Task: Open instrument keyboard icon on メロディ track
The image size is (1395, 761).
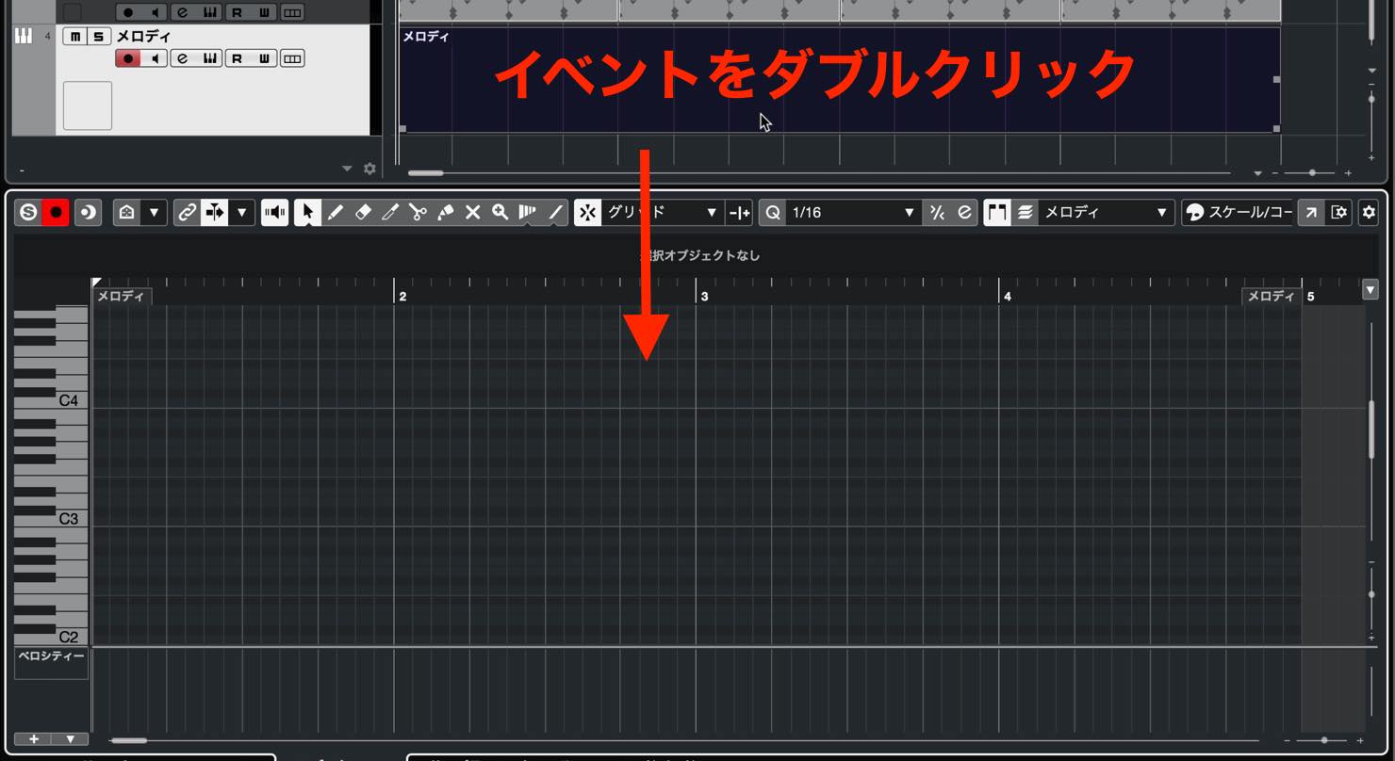Action: click(209, 58)
